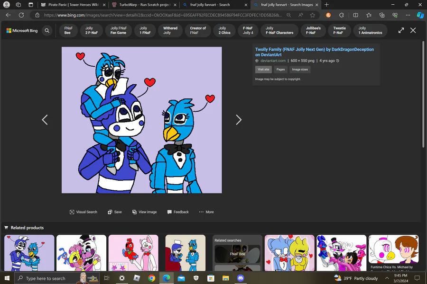The height and width of the screenshot is (284, 427).
Task: Select the Jolly 2 Chica chip
Action: pos(224,30)
